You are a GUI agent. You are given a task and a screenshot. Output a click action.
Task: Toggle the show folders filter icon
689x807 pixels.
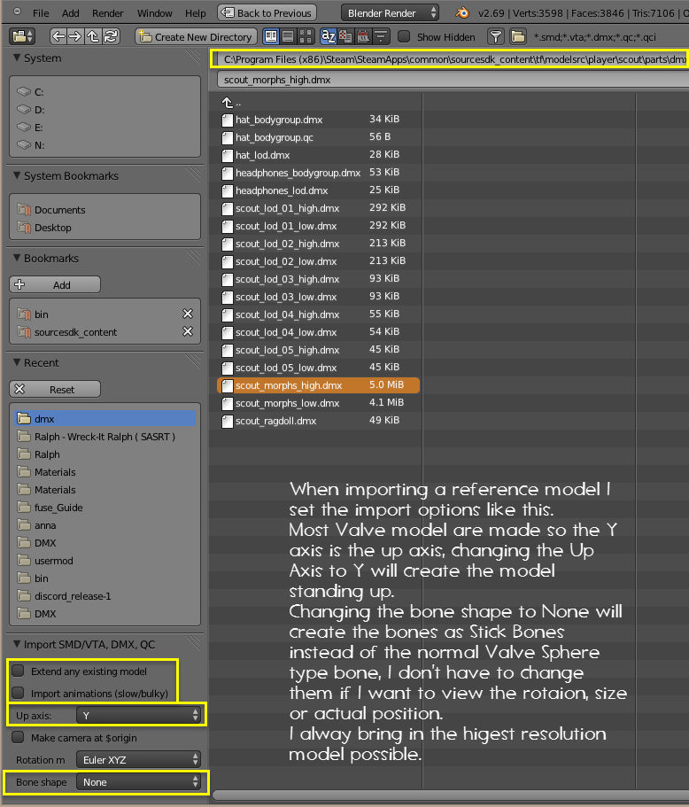[518, 36]
